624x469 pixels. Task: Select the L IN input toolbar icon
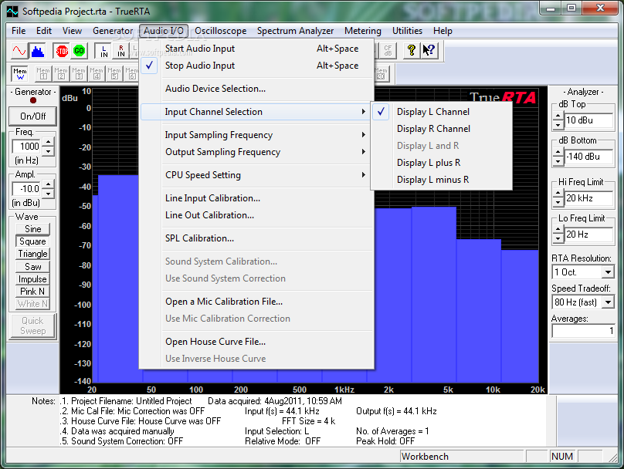click(103, 51)
